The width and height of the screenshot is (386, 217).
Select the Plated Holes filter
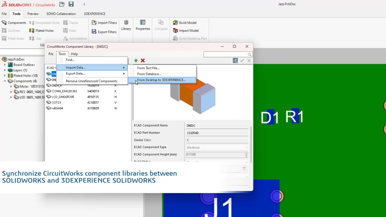click(x=41, y=31)
